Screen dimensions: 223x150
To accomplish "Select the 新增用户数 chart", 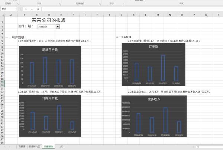I will point(50,67).
